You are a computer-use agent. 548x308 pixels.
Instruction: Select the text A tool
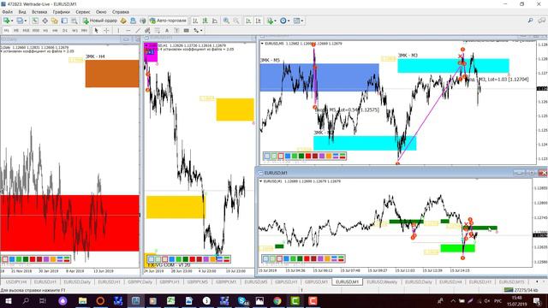[x=167, y=31]
